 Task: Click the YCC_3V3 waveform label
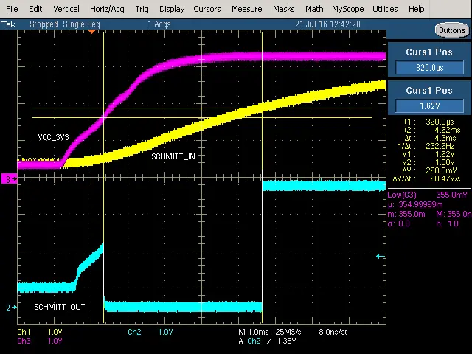pyautogui.click(x=53, y=138)
